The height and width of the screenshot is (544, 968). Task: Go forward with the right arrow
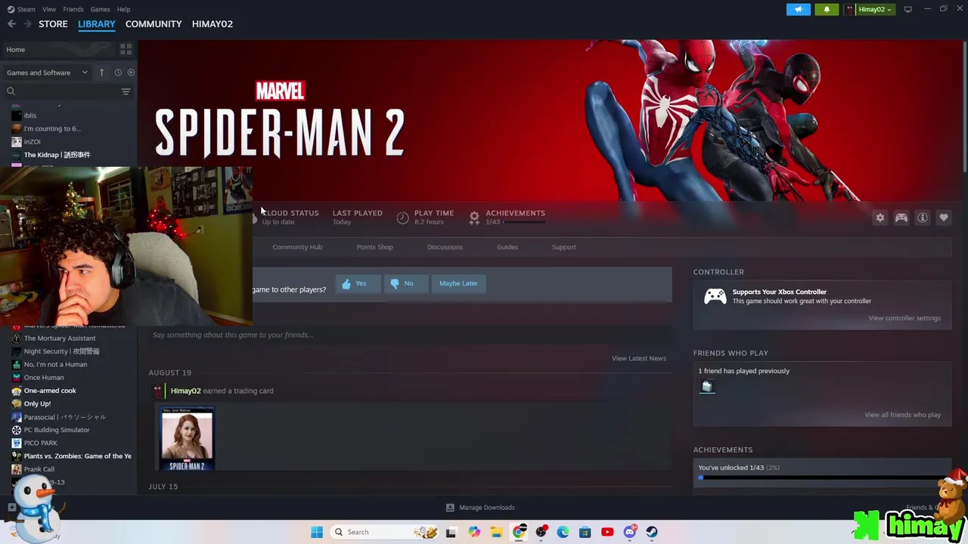point(27,24)
